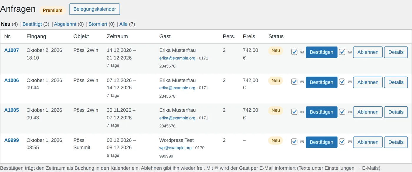Click the Premium badge next to Anfragen
This screenshot has width=412, height=172.
(53, 10)
